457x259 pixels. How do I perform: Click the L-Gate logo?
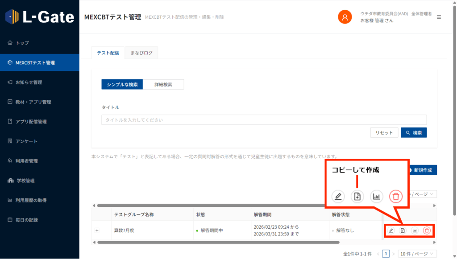click(40, 17)
